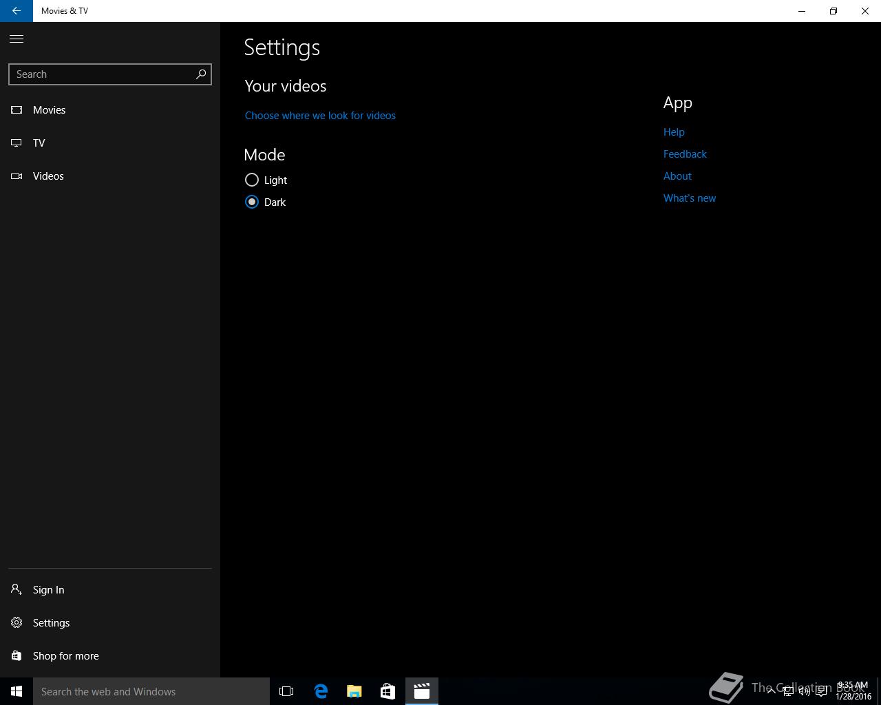Click Search the web and Windows box

click(151, 691)
